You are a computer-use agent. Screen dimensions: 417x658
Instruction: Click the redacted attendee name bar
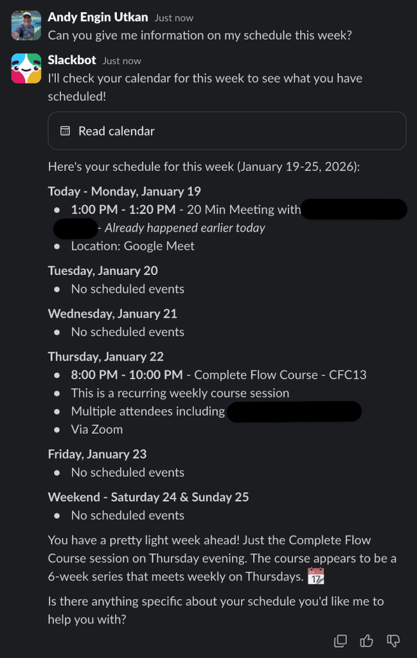[x=294, y=411]
